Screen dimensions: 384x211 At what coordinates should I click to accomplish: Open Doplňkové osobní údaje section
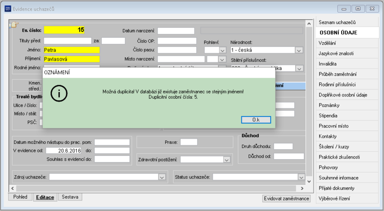[347, 95]
